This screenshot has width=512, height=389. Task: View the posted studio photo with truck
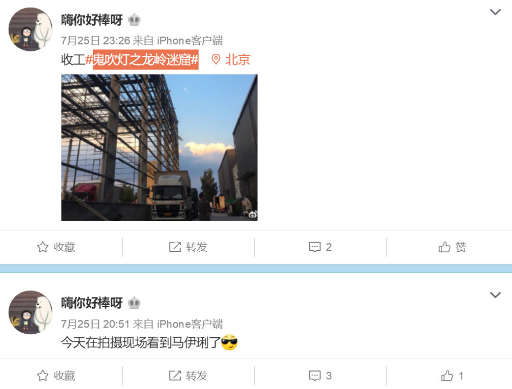coord(159,147)
